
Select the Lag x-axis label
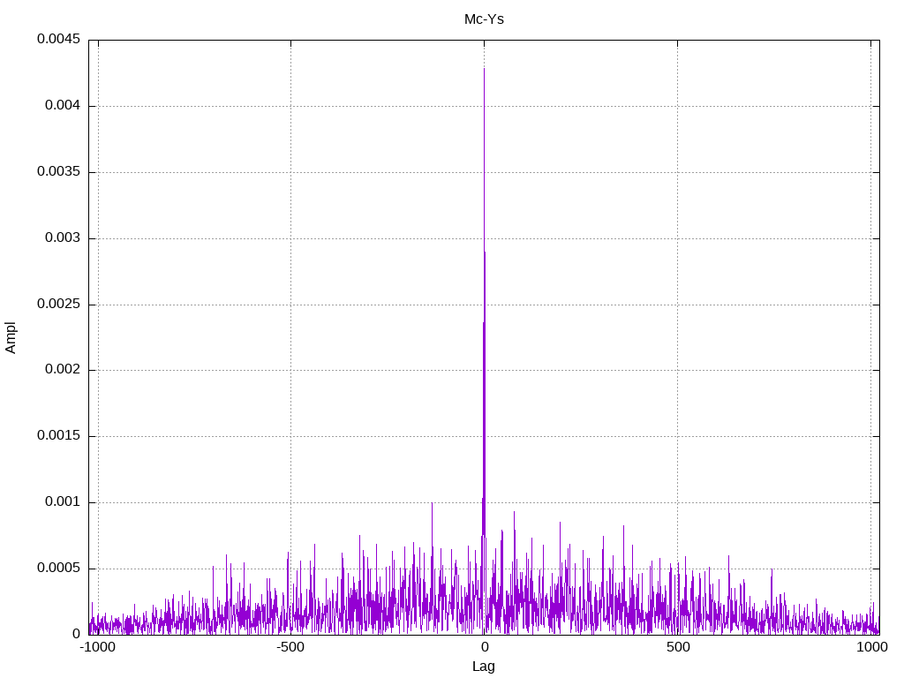click(x=484, y=667)
